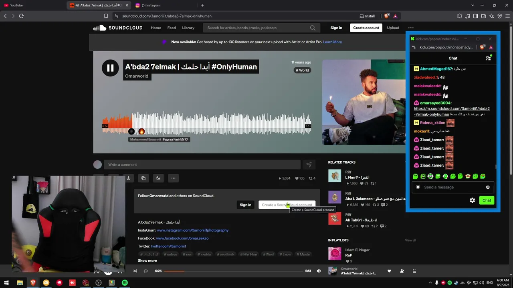Open the SoundCloud Feed page
The image size is (513, 288).
(x=172, y=28)
